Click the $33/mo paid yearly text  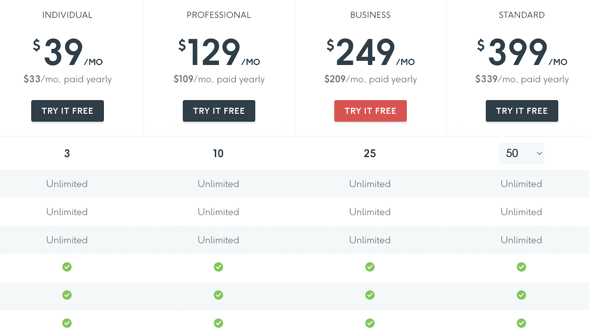(68, 79)
